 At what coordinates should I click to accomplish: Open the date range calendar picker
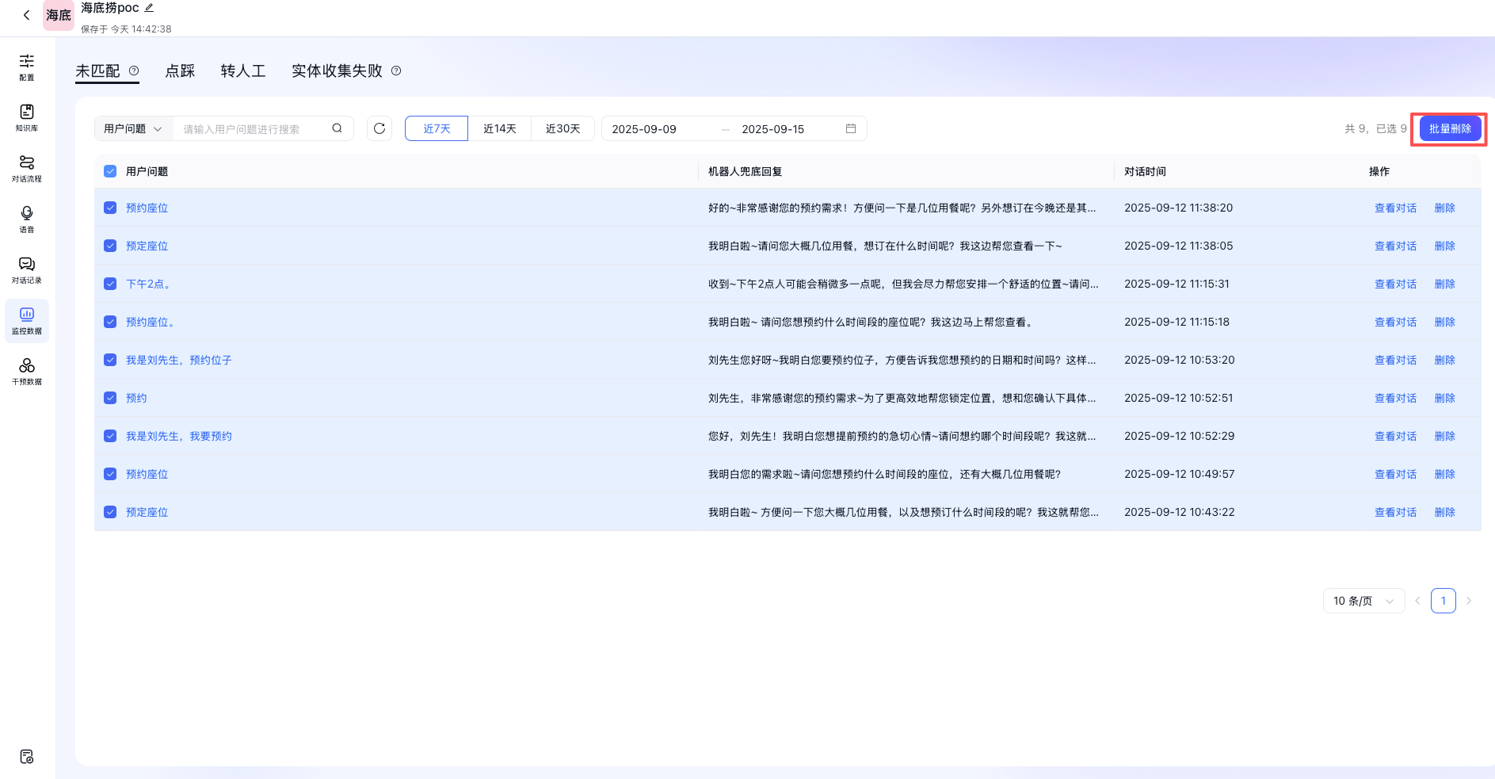pos(851,128)
